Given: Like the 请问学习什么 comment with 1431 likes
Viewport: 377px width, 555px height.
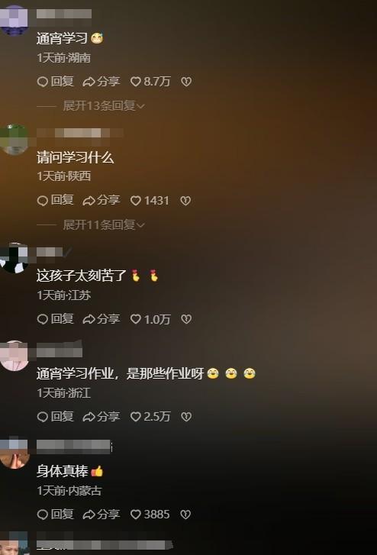Looking at the screenshot, I should point(150,201).
